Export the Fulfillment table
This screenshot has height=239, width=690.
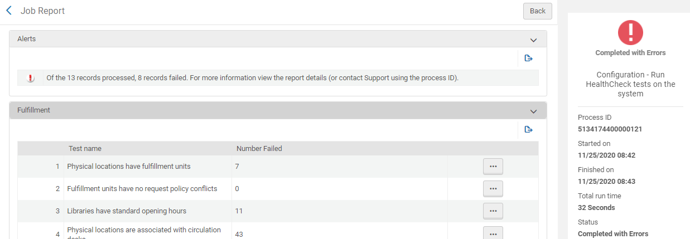point(528,129)
